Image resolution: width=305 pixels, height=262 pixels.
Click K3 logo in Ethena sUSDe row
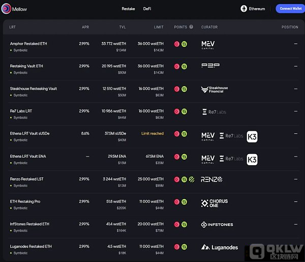(252, 136)
